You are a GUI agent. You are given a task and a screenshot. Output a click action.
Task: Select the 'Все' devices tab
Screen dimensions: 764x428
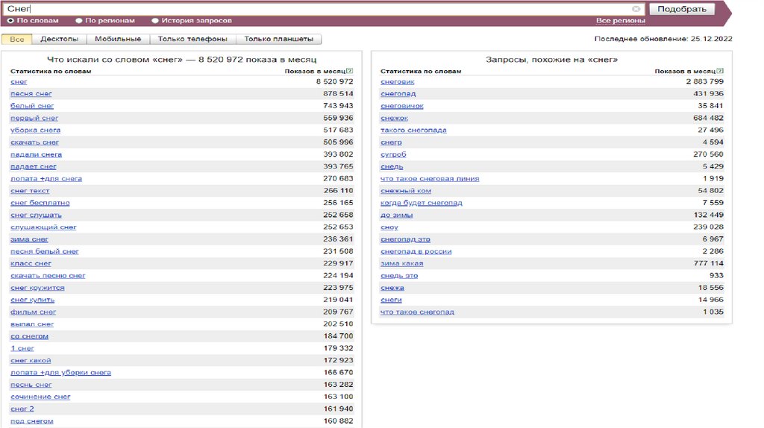click(x=17, y=39)
